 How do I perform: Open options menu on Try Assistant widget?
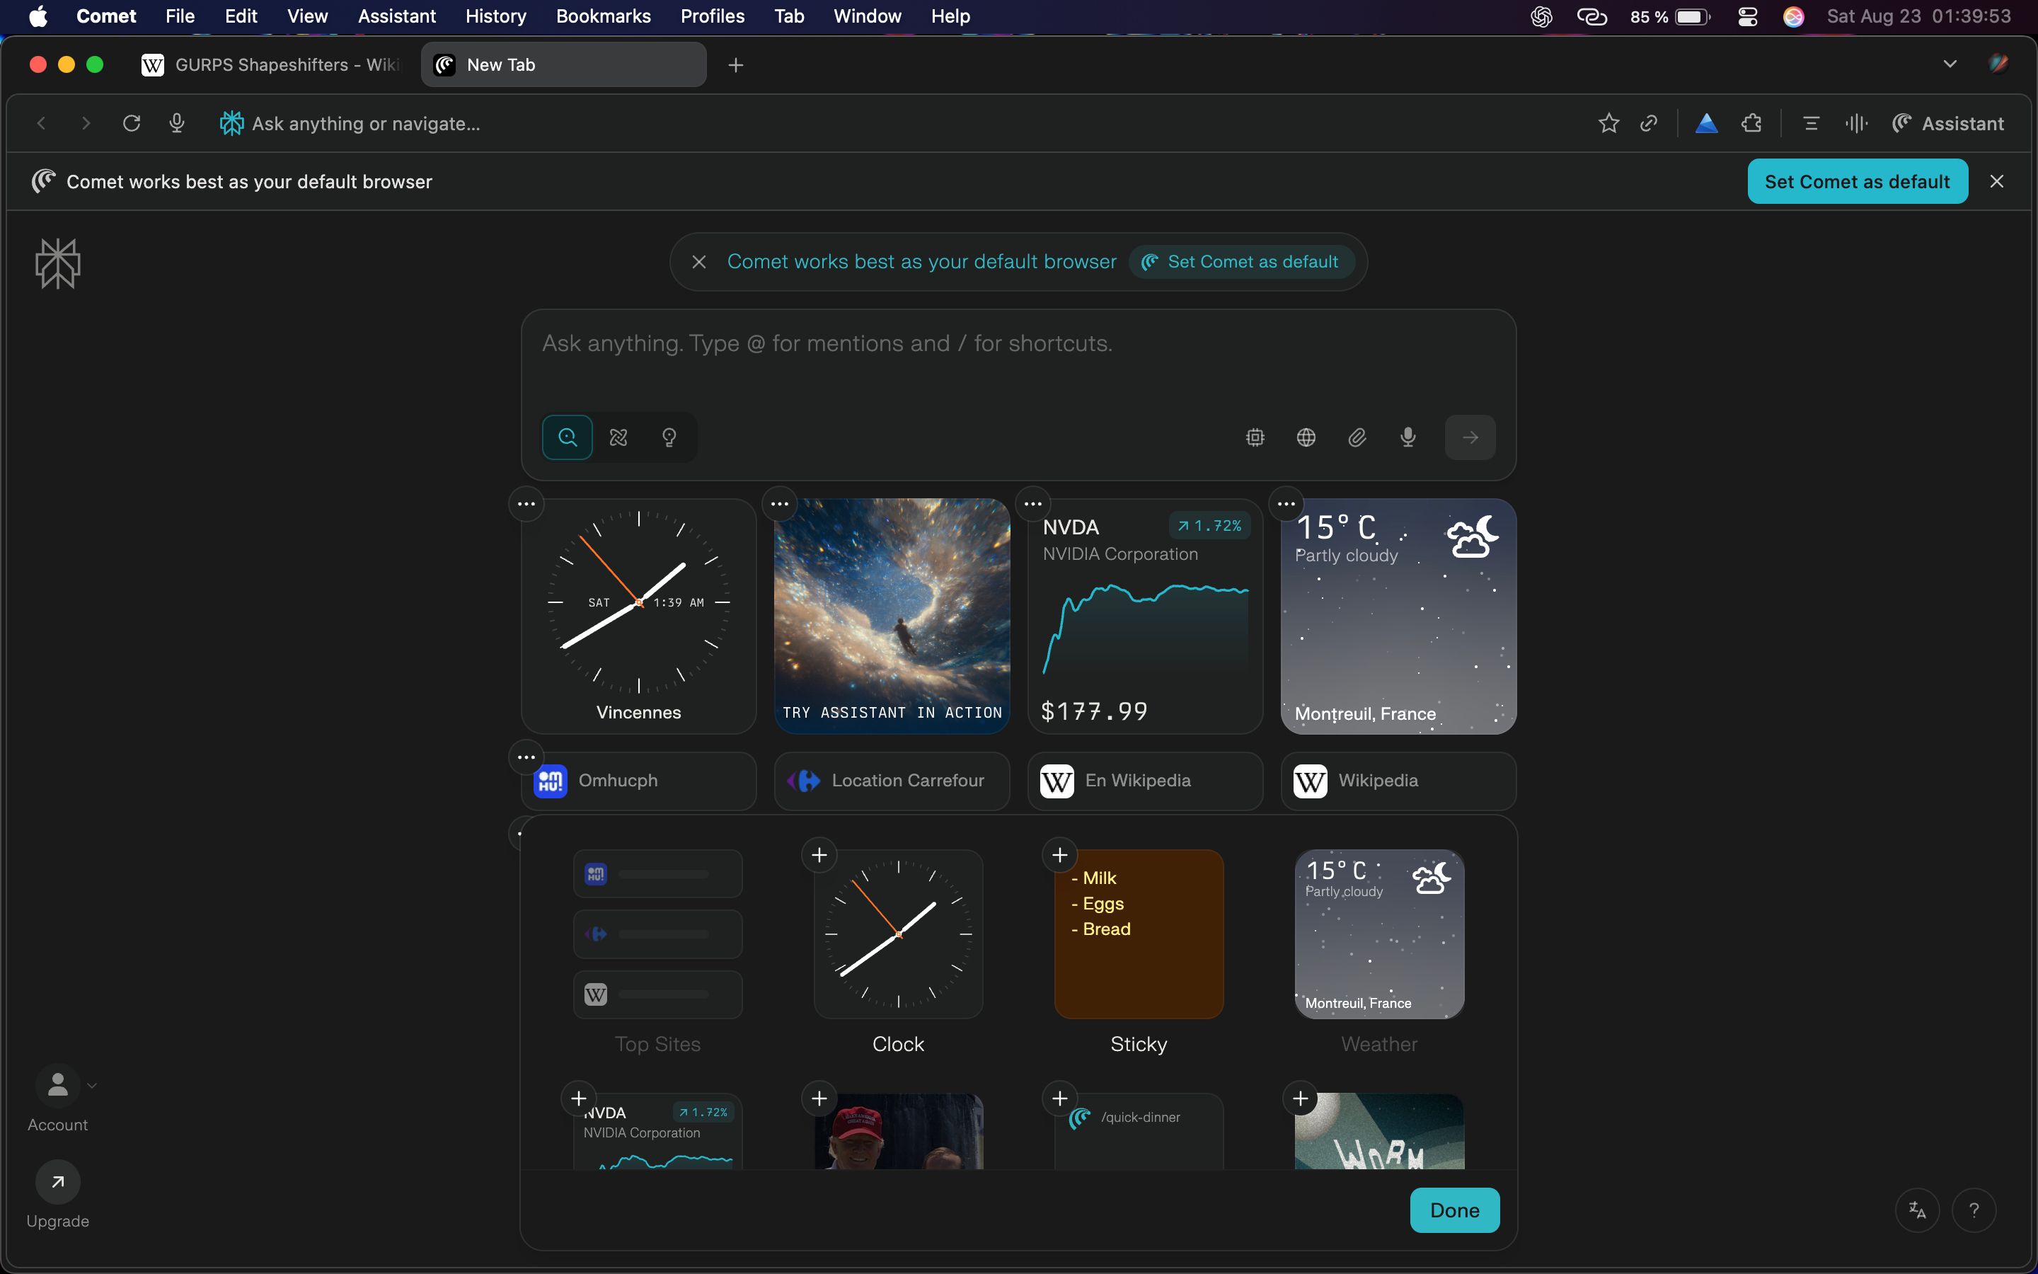coord(780,504)
